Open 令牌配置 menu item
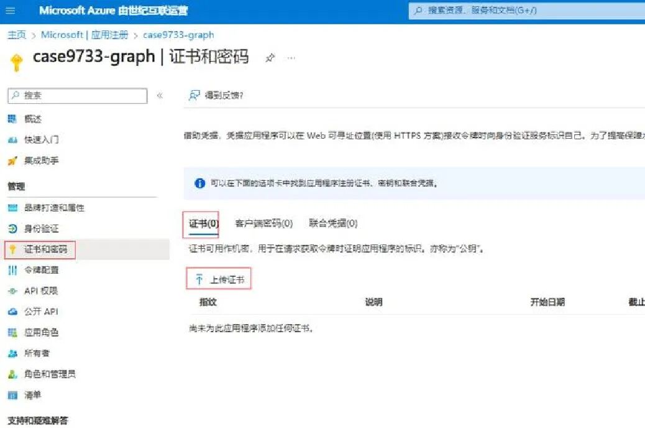645x433 pixels. click(x=41, y=270)
